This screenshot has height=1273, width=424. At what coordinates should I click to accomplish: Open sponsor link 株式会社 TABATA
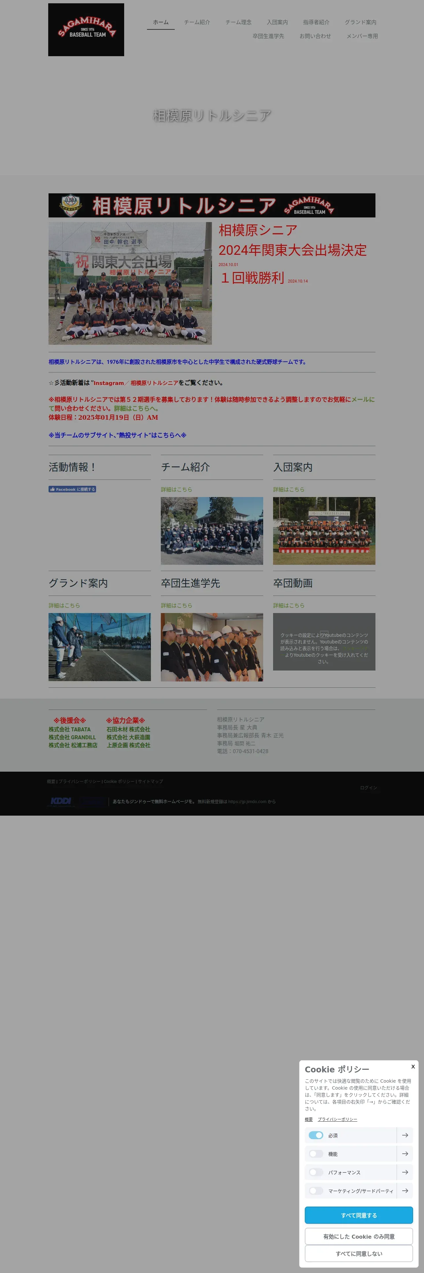pyautogui.click(x=70, y=729)
